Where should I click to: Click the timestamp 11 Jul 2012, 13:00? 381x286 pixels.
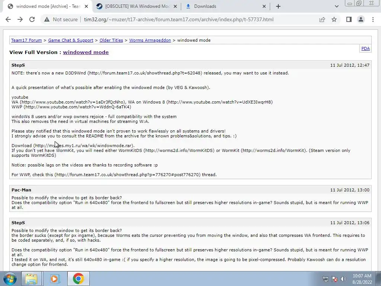[x=350, y=190]
